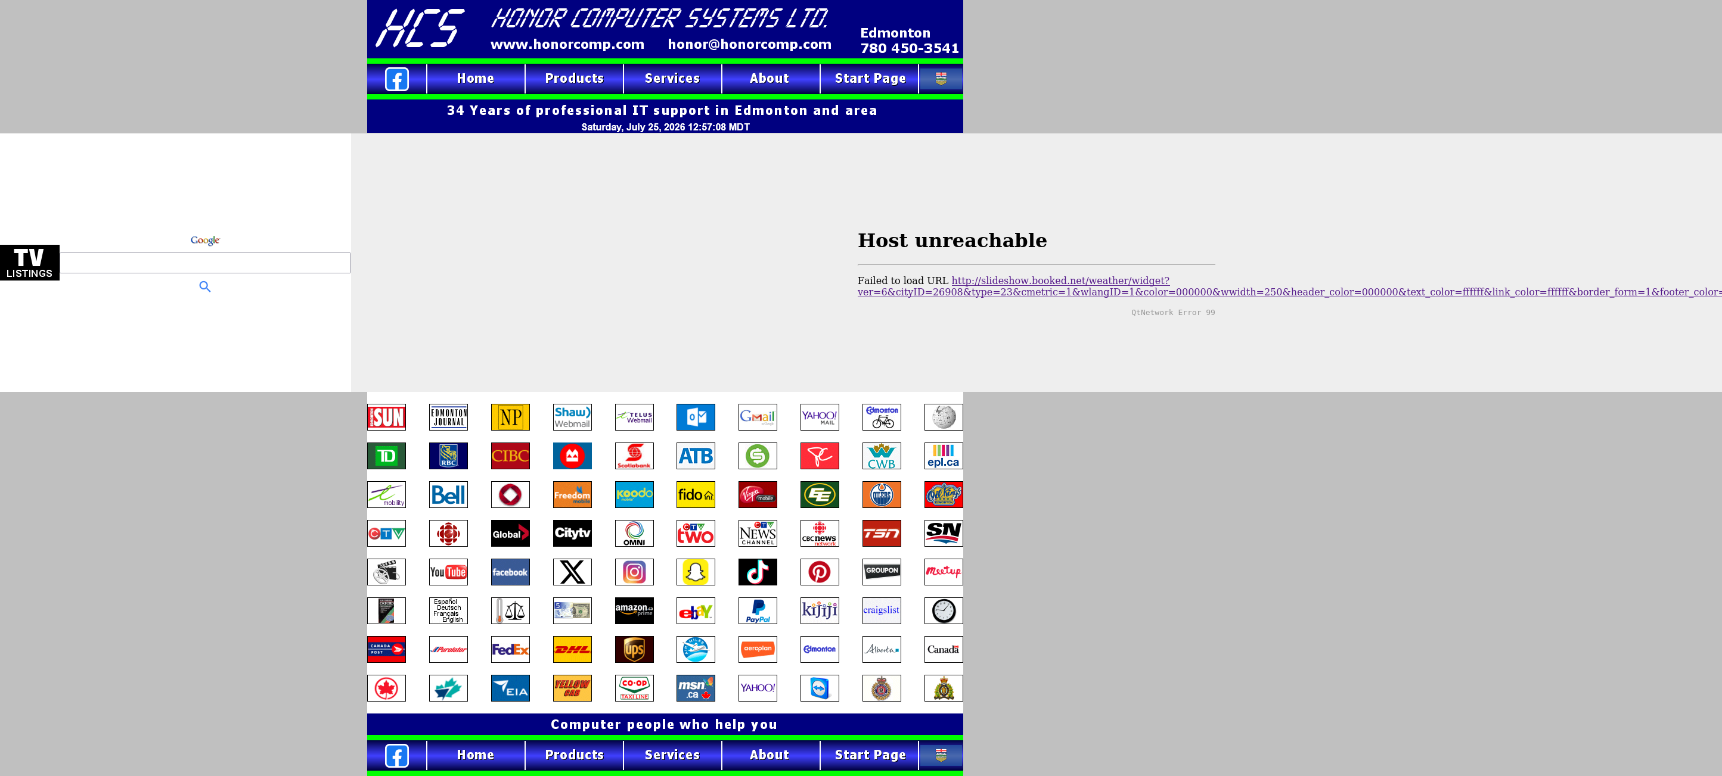
Task: Open the TikTok tile
Action: 758,572
